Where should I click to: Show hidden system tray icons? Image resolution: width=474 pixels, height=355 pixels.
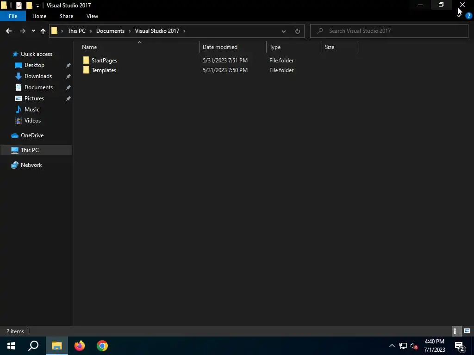[392, 346]
